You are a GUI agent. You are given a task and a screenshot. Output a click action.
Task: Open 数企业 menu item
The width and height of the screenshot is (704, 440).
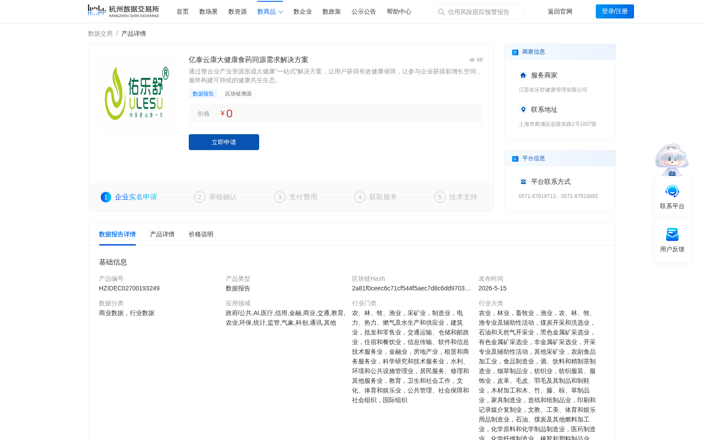(303, 11)
